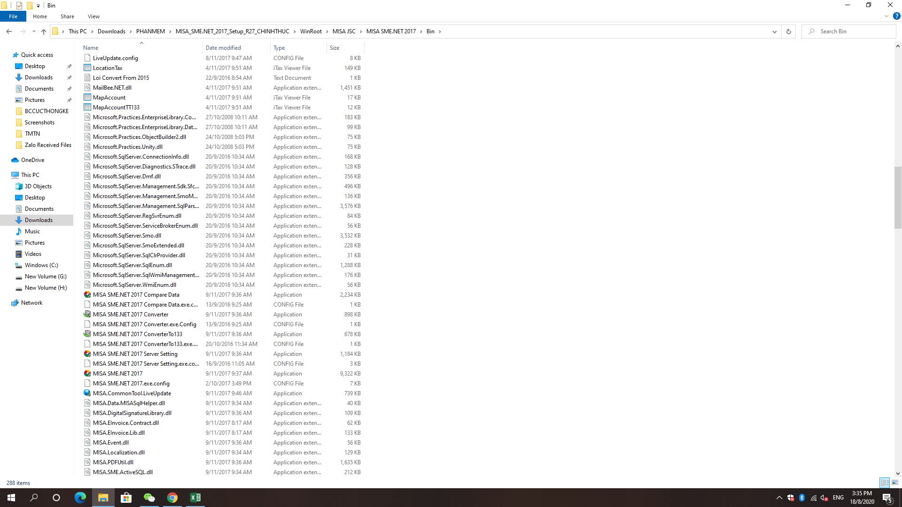Select Loi Convert From 2015 text document

(121, 78)
